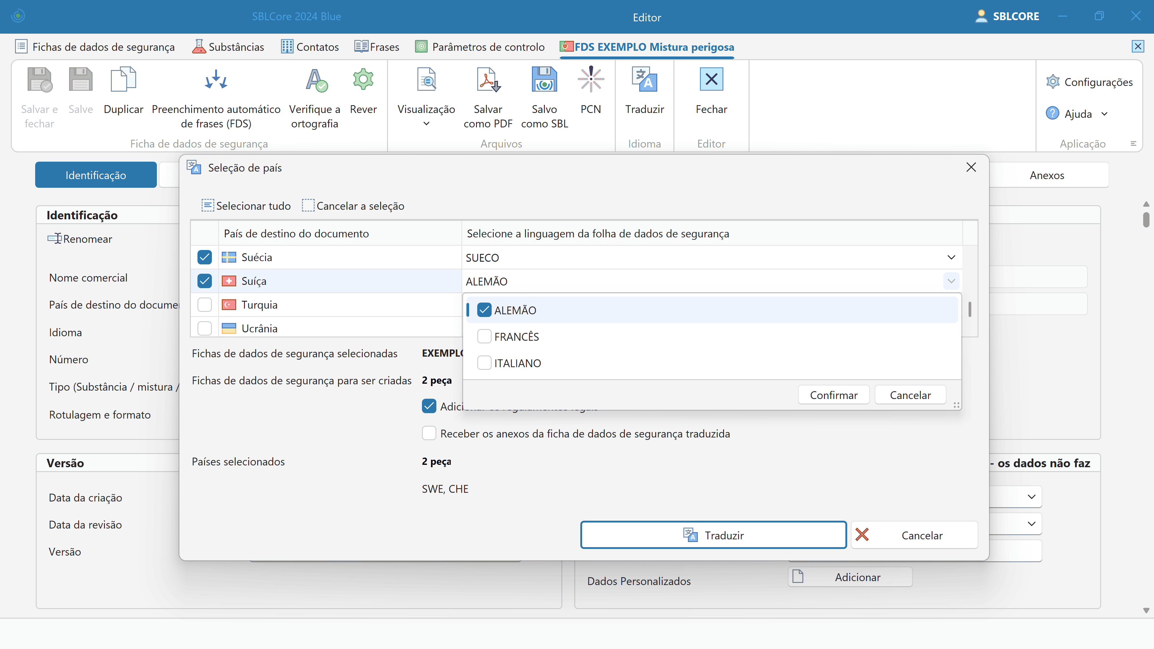The width and height of the screenshot is (1154, 649).
Task: Click the Selecionar tudo button
Action: pyautogui.click(x=246, y=206)
